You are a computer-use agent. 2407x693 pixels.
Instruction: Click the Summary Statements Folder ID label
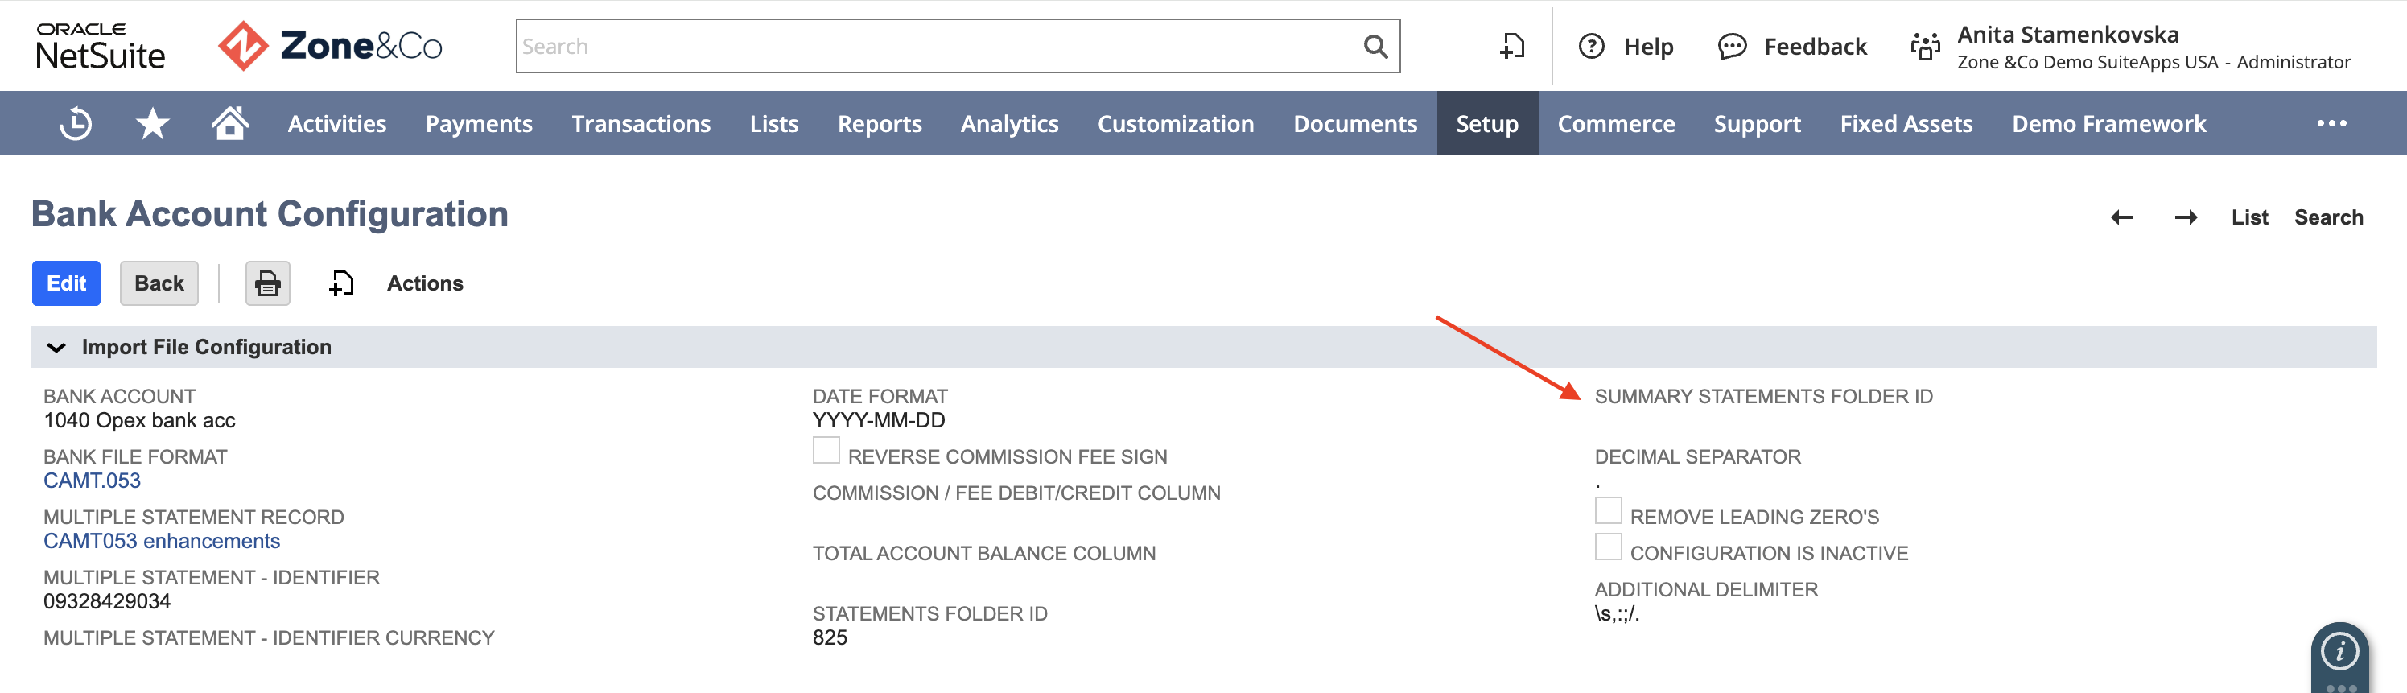coord(1763,397)
